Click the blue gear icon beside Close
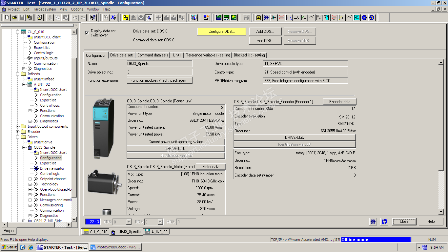 [x=373, y=221]
